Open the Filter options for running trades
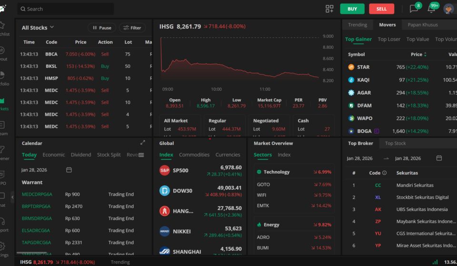This screenshot has height=266, width=457. 132,28
